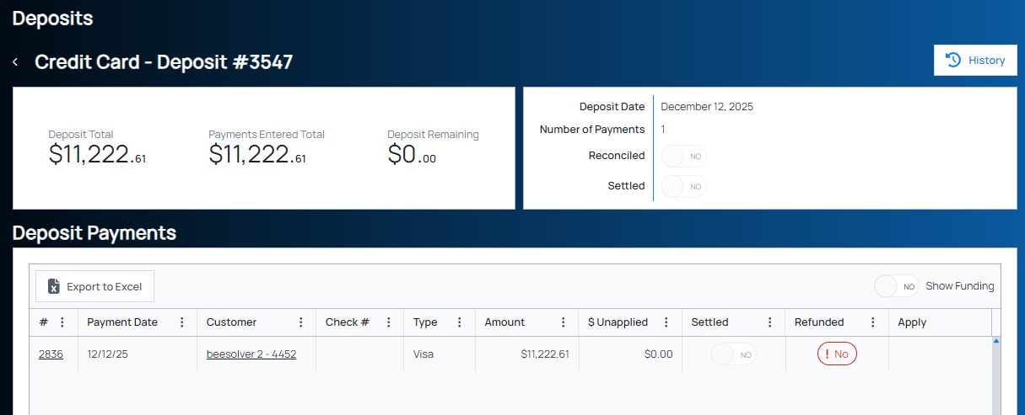Open the # column menu dots
1025x415 pixels.
[x=62, y=322]
